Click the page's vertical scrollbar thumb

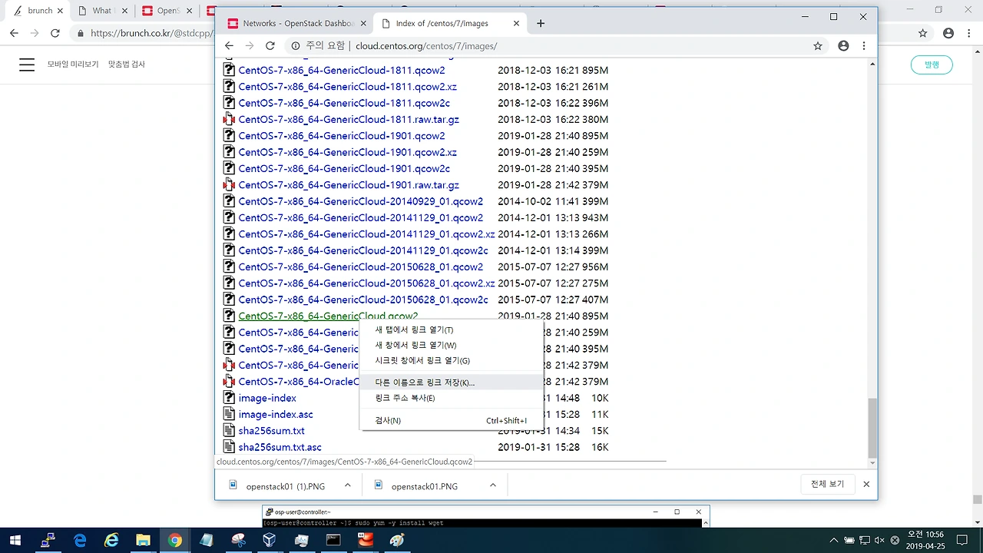click(872, 427)
